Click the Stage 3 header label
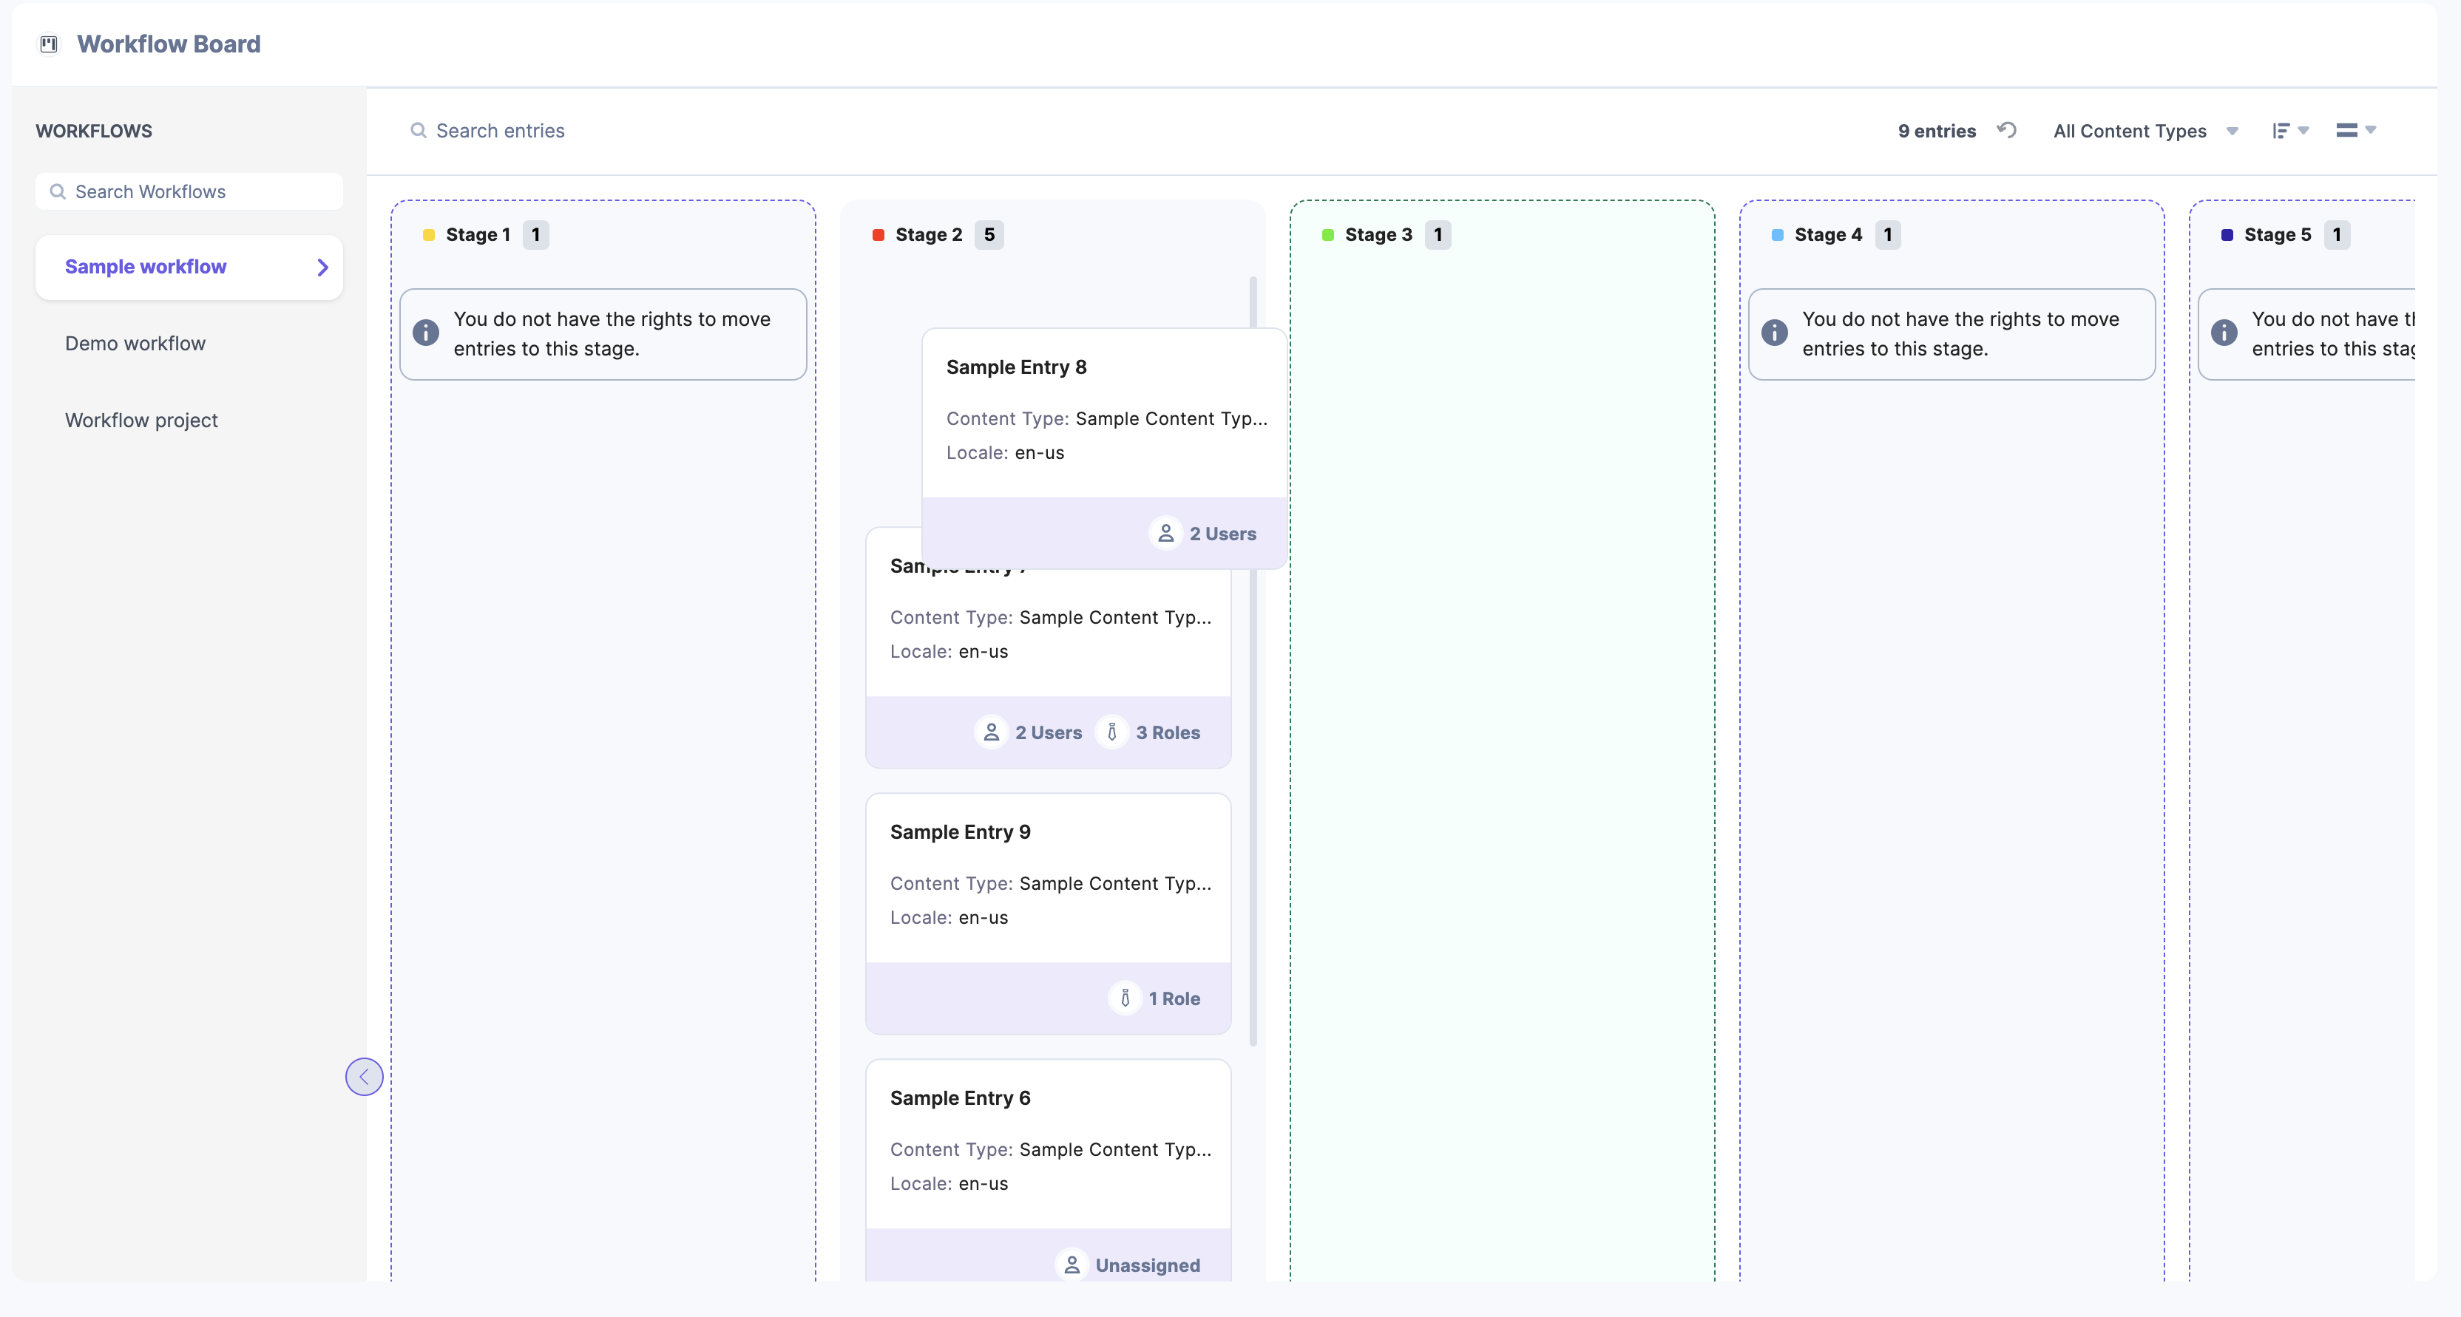The image size is (2461, 1317). point(1378,235)
